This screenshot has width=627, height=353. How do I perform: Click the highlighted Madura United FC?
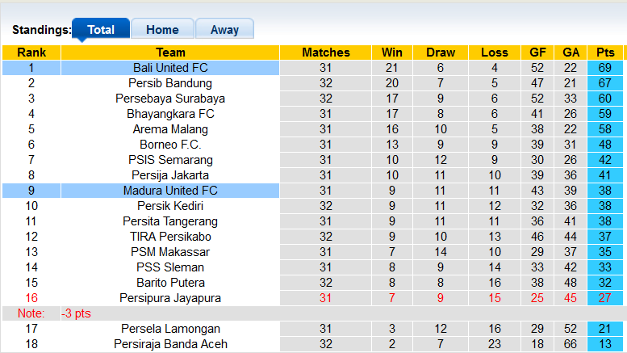pos(170,191)
